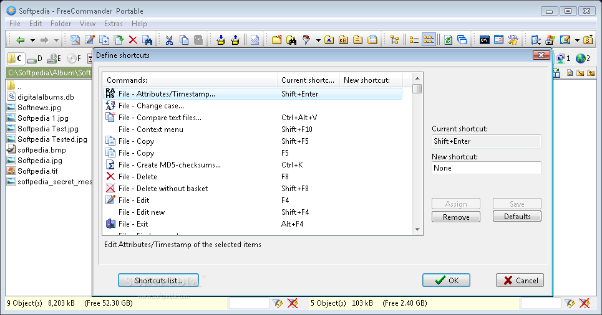This screenshot has height=315, width=602.
Task: Click the cascading windows toolbar icon
Action: 462,40
